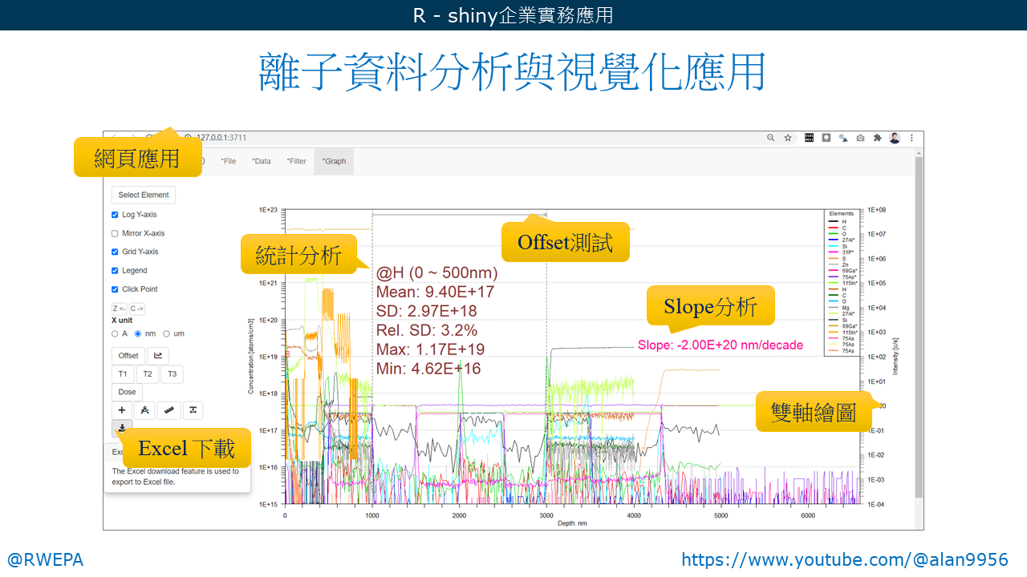Click the text-width icon button
The image size is (1027, 577).
click(x=193, y=410)
